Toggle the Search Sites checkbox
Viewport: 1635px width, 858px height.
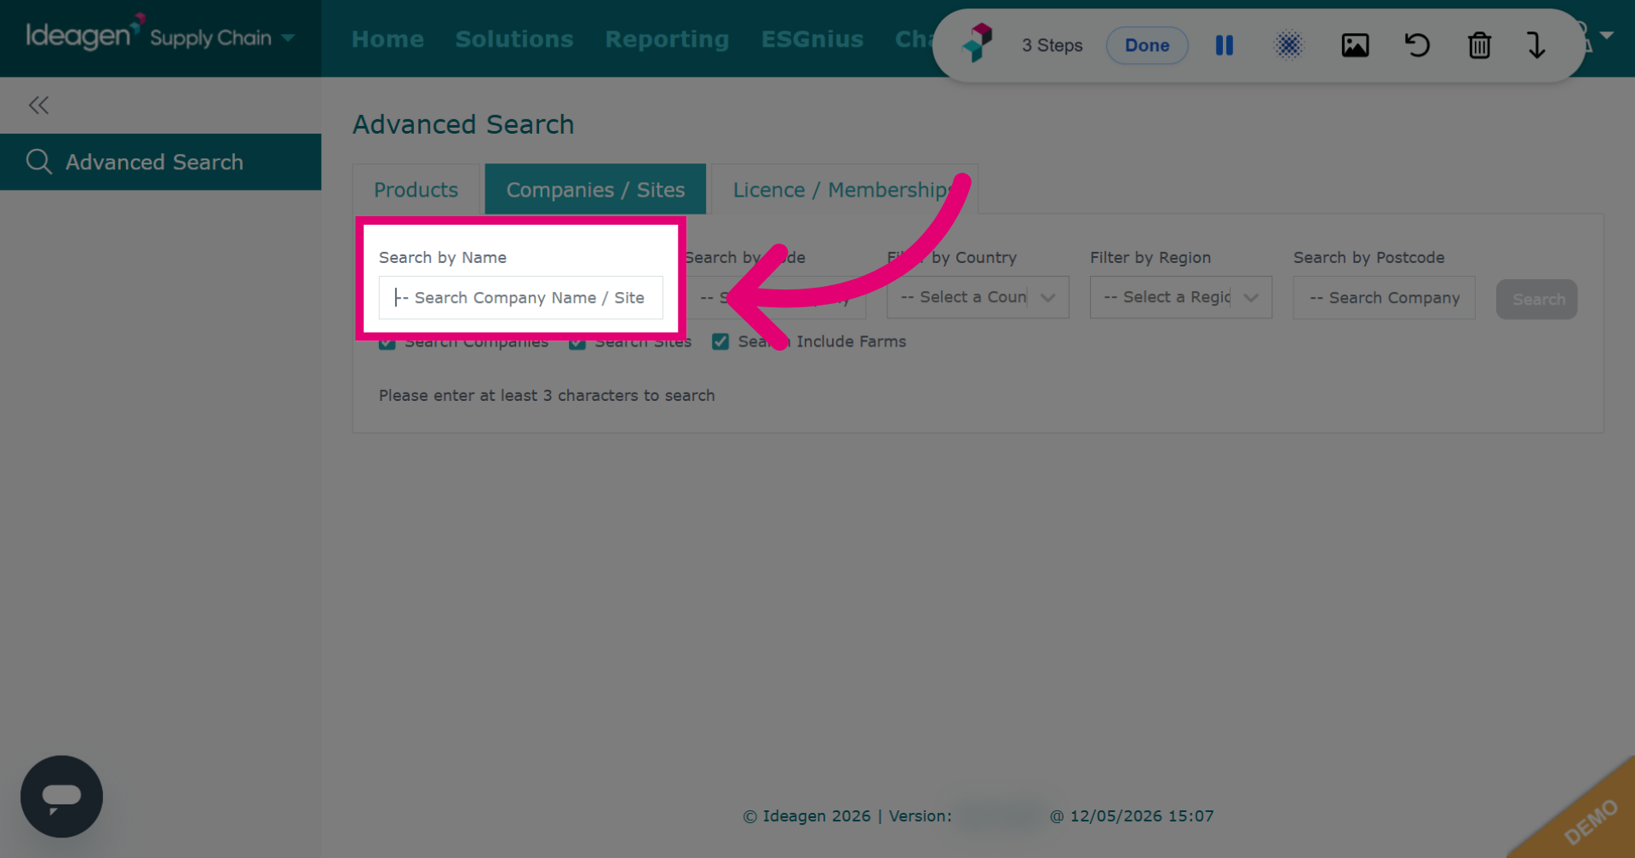pos(577,342)
